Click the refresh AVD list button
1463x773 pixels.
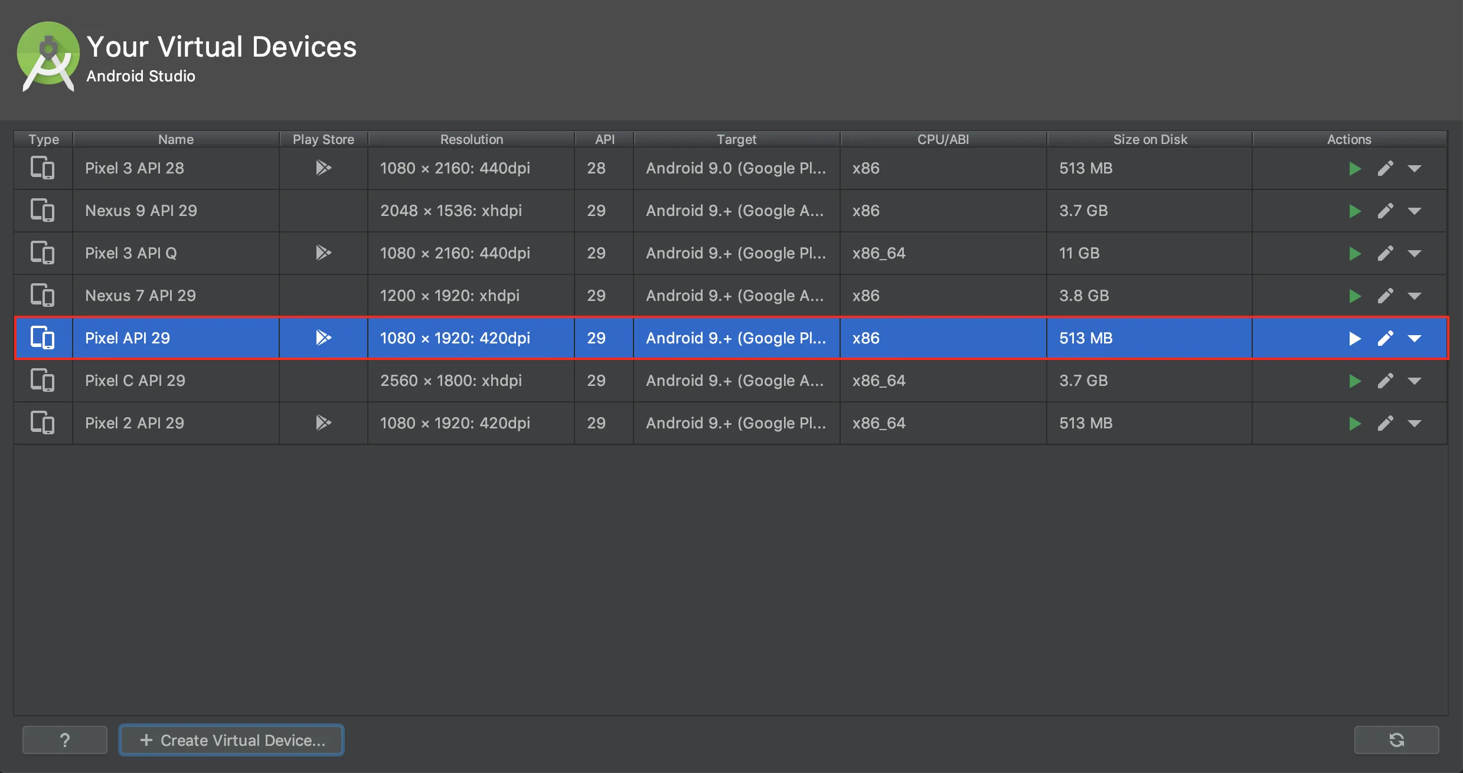[1396, 740]
